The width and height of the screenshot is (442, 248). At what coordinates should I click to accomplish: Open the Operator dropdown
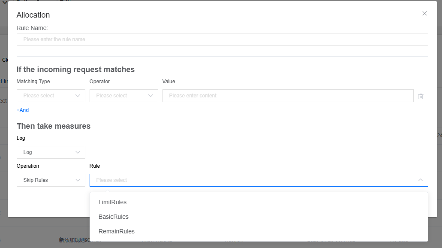124,96
